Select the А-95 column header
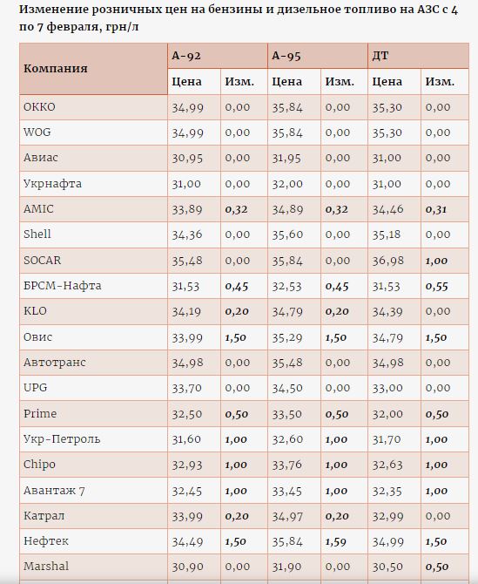This screenshot has width=478, height=584. pyautogui.click(x=286, y=56)
